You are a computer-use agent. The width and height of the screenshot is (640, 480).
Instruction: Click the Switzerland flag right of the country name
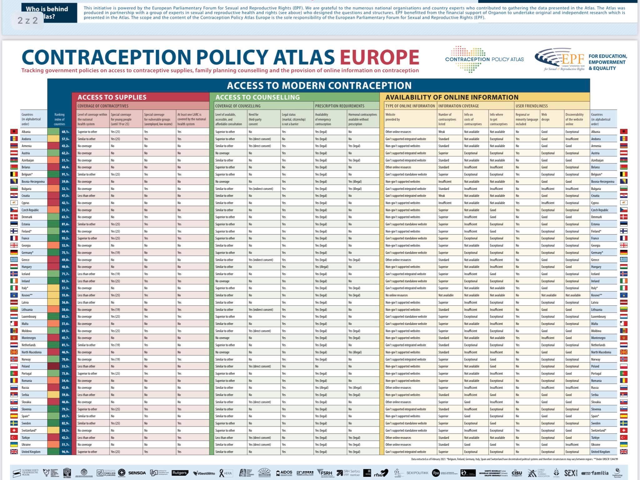coord(623,430)
